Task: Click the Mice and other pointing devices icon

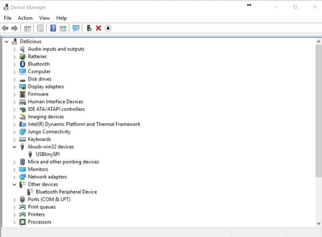Action: click(22, 162)
